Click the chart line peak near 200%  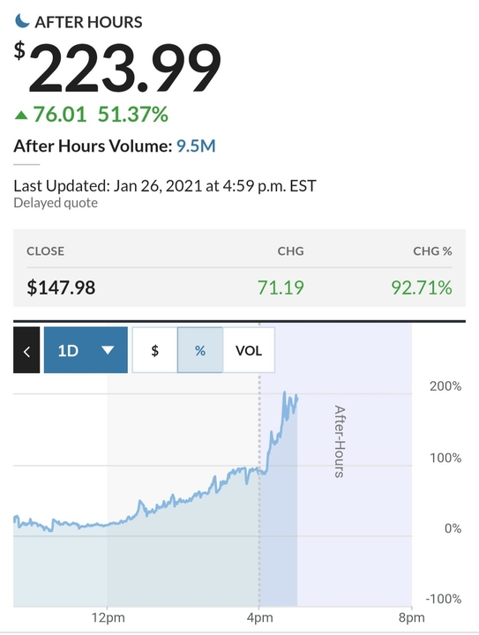pyautogui.click(x=285, y=392)
